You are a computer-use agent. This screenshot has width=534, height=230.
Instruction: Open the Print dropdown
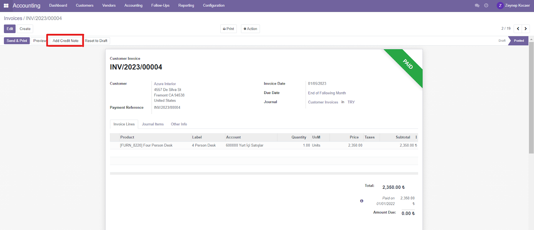coord(229,29)
